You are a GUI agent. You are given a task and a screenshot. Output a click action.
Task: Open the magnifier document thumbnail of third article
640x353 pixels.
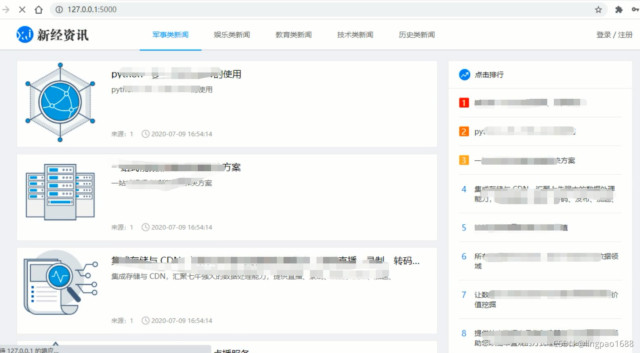pyautogui.click(x=60, y=283)
